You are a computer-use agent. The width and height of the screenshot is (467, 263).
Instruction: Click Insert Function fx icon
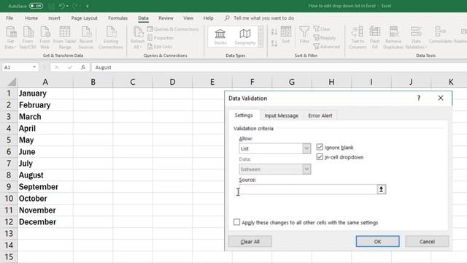[83, 67]
